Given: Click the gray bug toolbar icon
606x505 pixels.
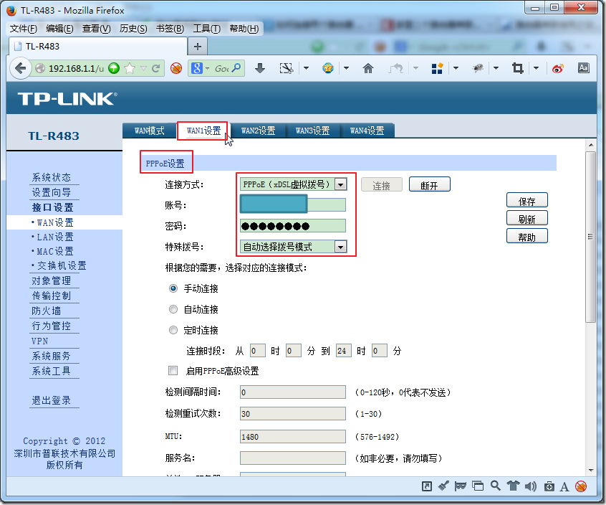Looking at the screenshot, I should coord(478,68).
